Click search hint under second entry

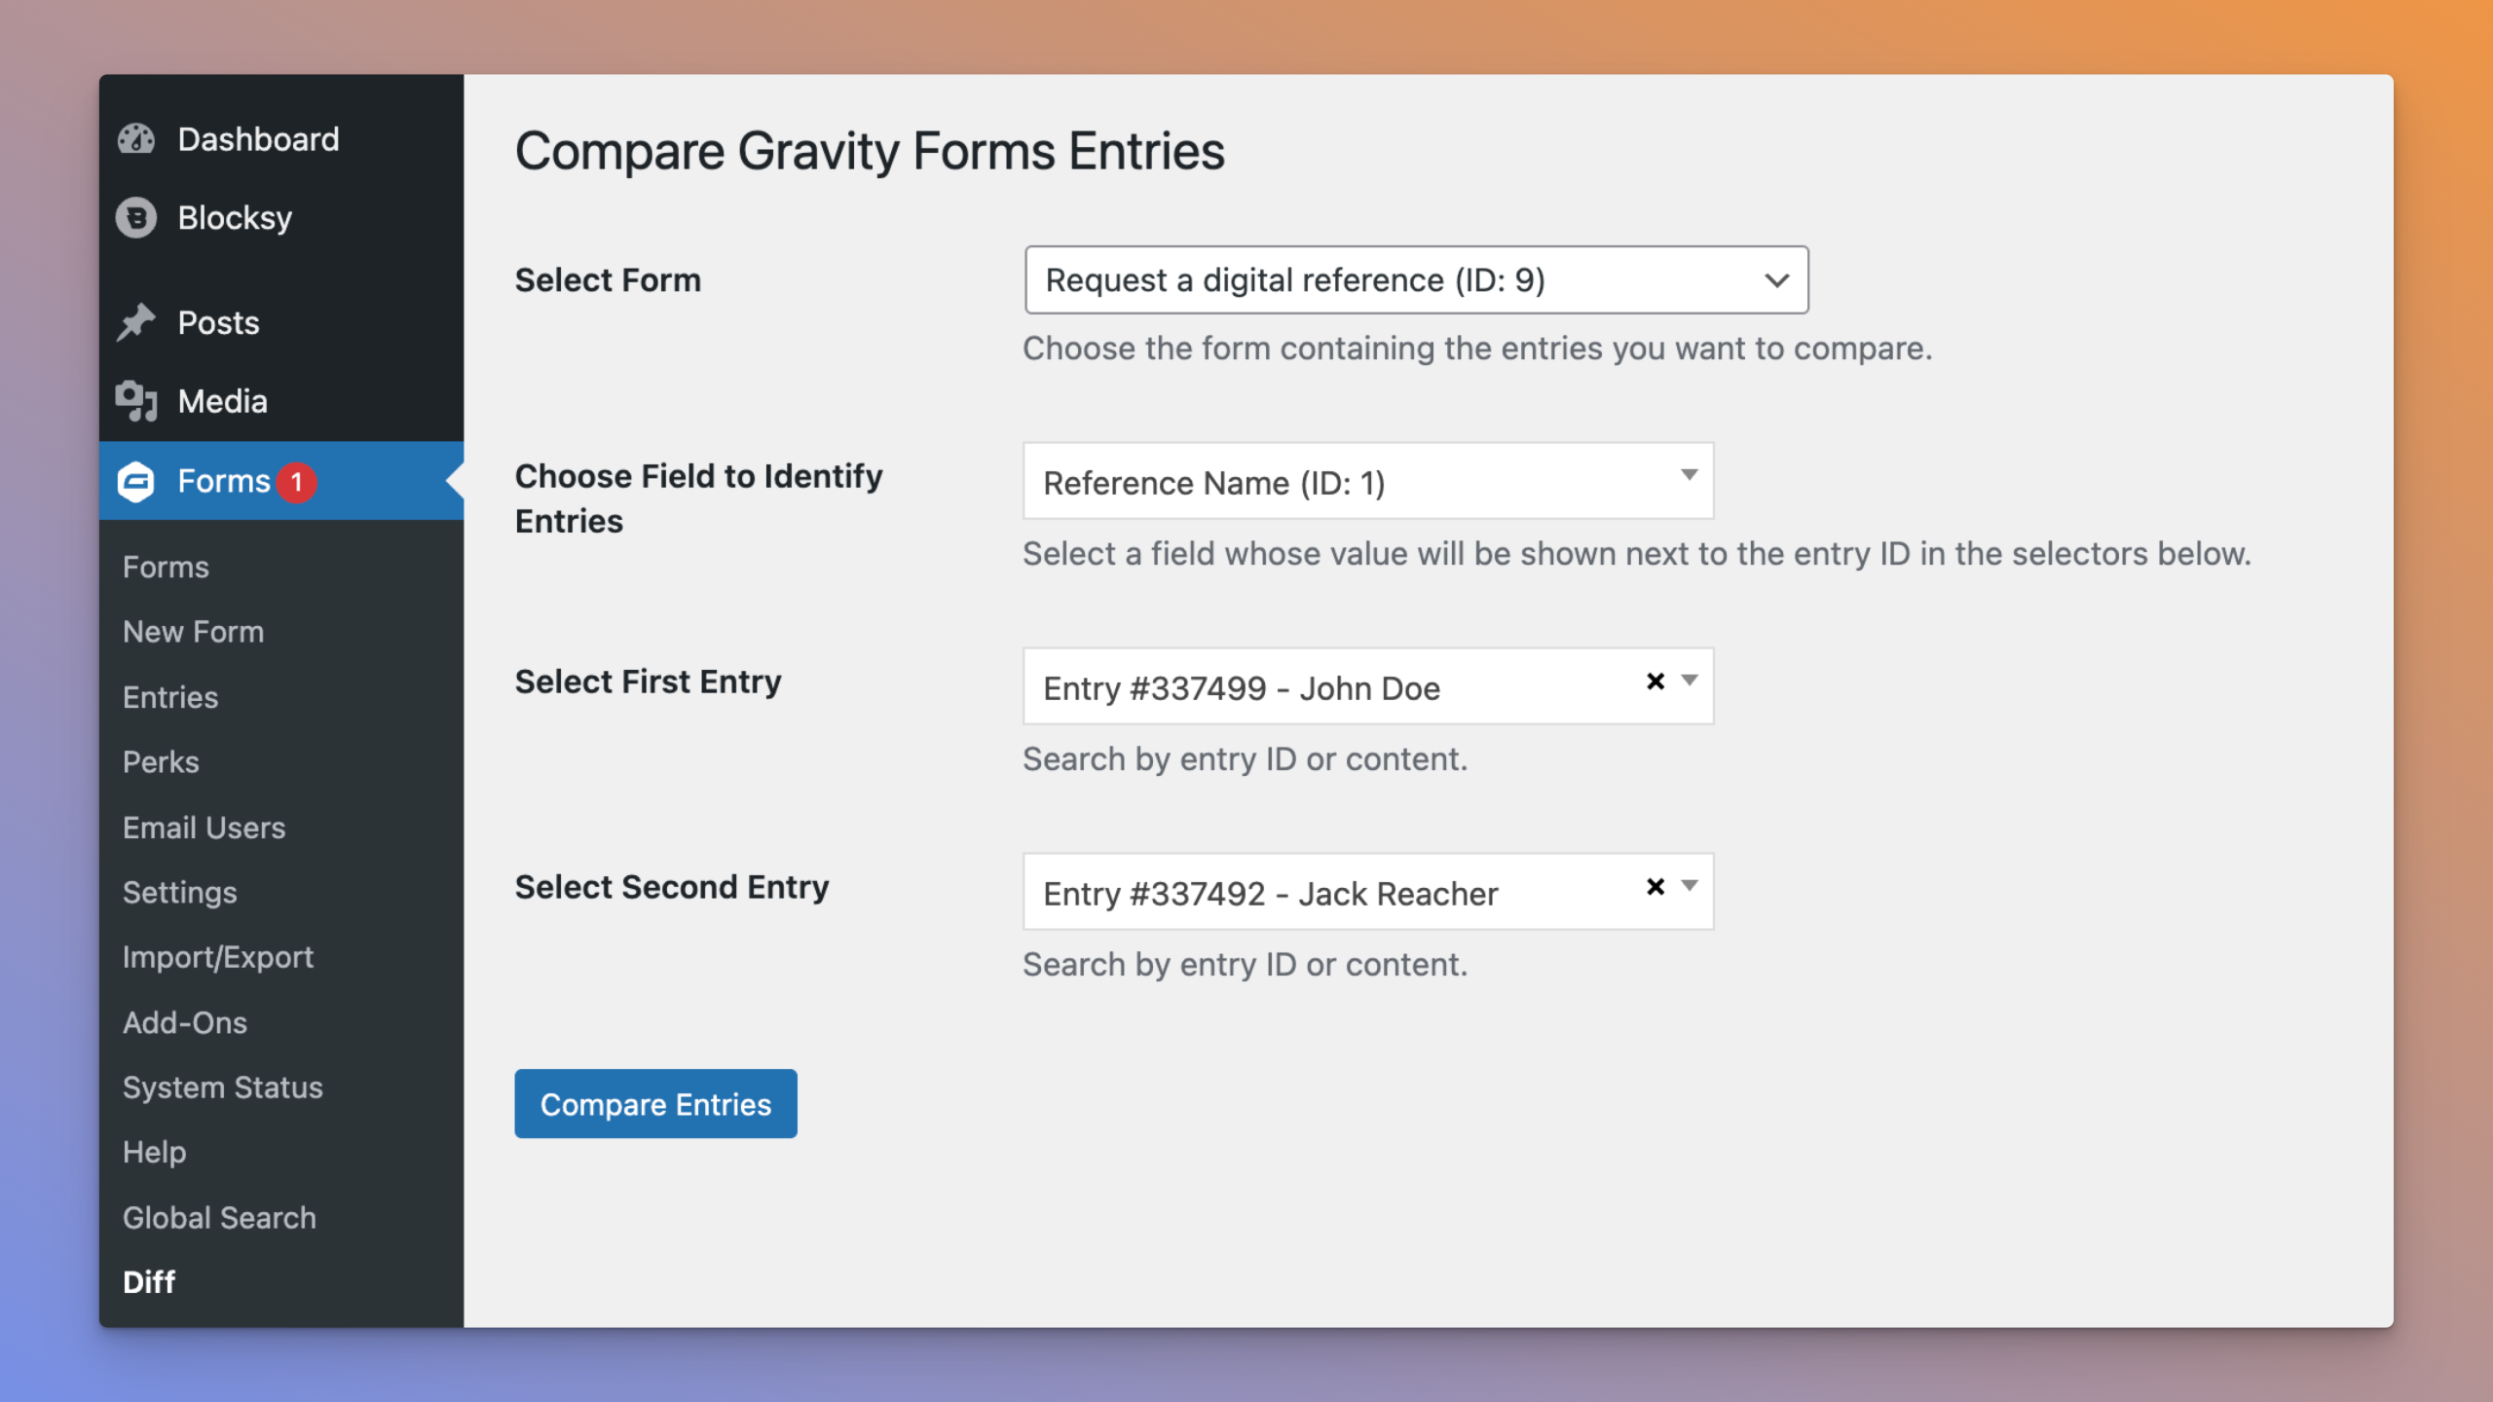click(x=1245, y=965)
